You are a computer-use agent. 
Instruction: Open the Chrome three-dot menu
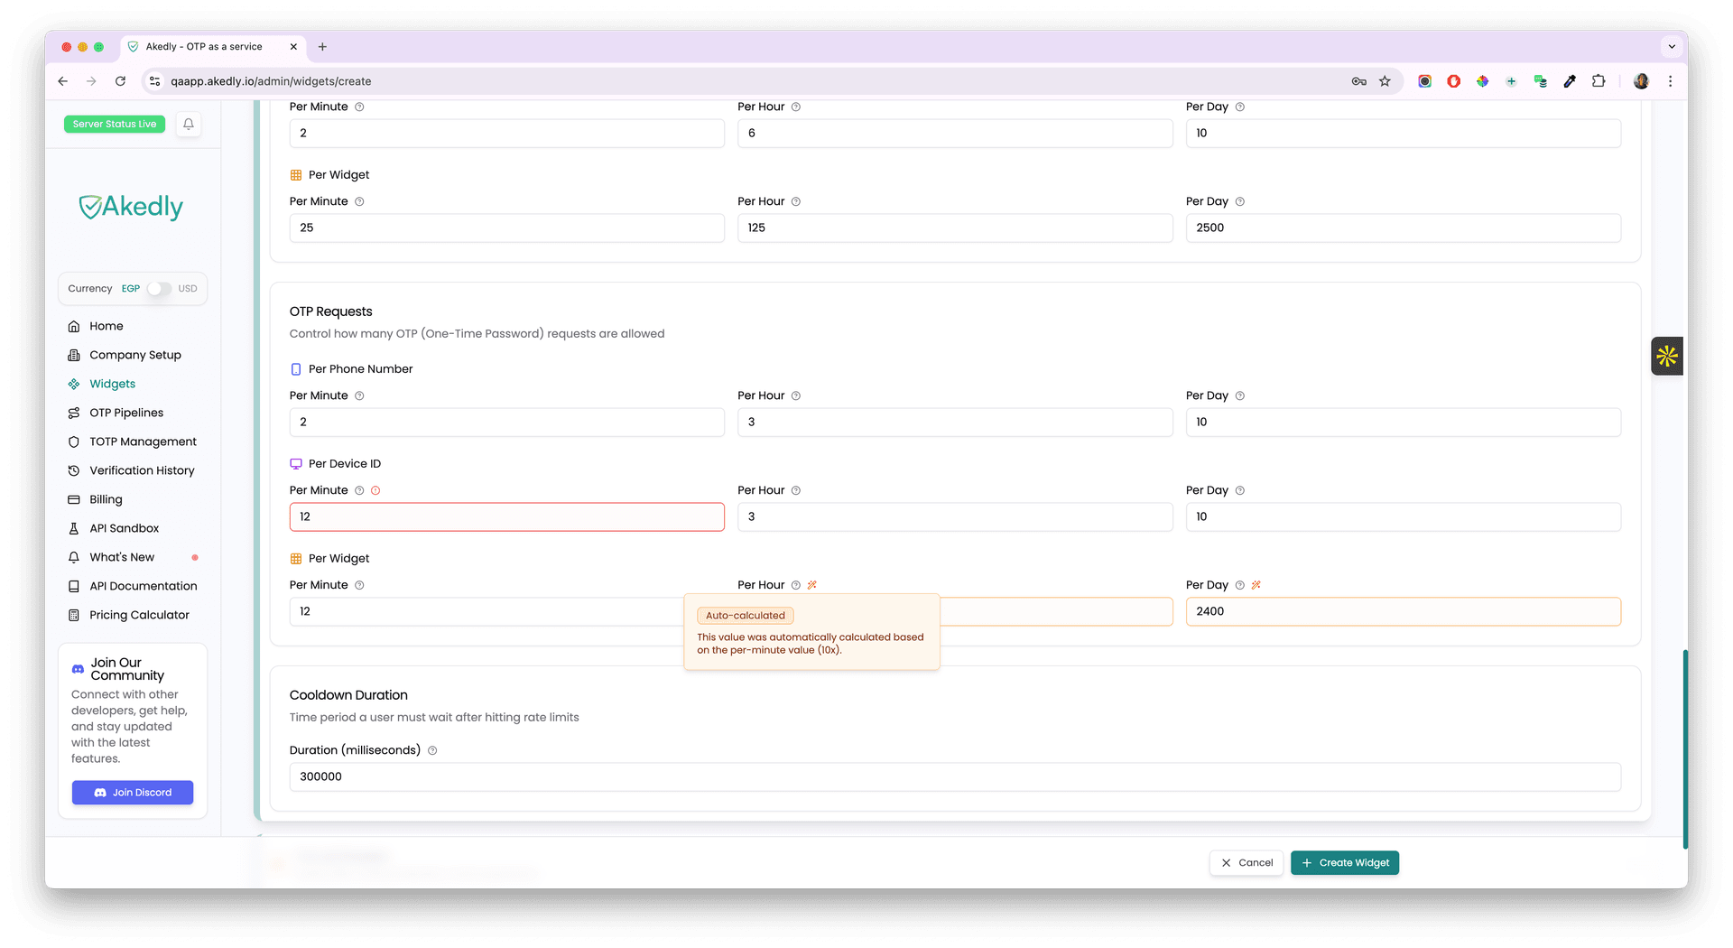coord(1671,81)
